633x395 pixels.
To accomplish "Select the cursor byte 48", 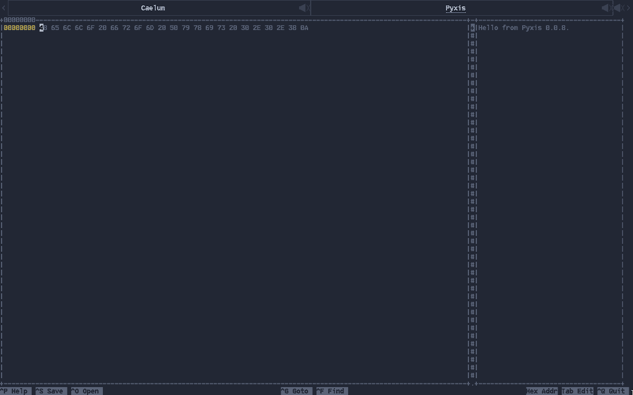I will pyautogui.click(x=43, y=28).
